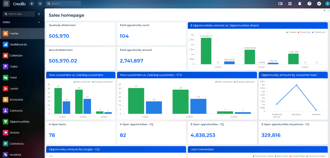This screenshot has height=158, width=330.
Task: Go to Accounts section
Action: coord(16,99)
